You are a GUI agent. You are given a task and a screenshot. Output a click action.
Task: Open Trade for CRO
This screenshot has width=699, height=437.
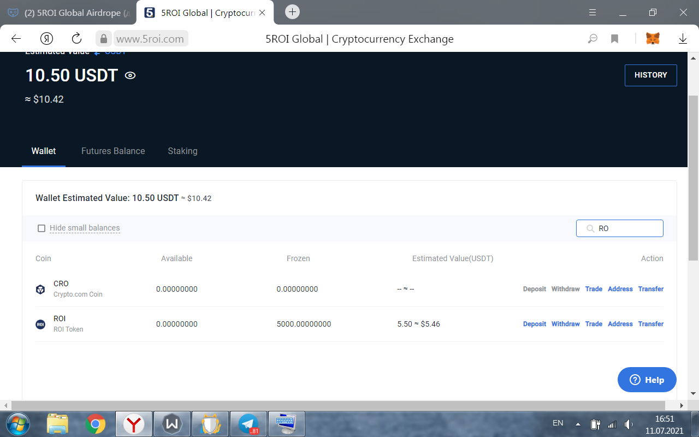tap(594, 289)
